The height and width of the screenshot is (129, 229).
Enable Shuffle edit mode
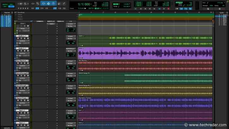(x=5, y=4)
